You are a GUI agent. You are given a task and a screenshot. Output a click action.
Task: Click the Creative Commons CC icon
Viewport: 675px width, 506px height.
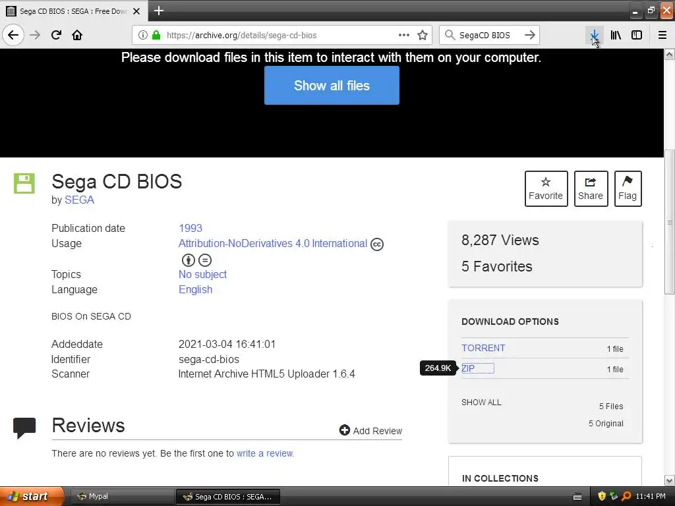pyautogui.click(x=376, y=244)
